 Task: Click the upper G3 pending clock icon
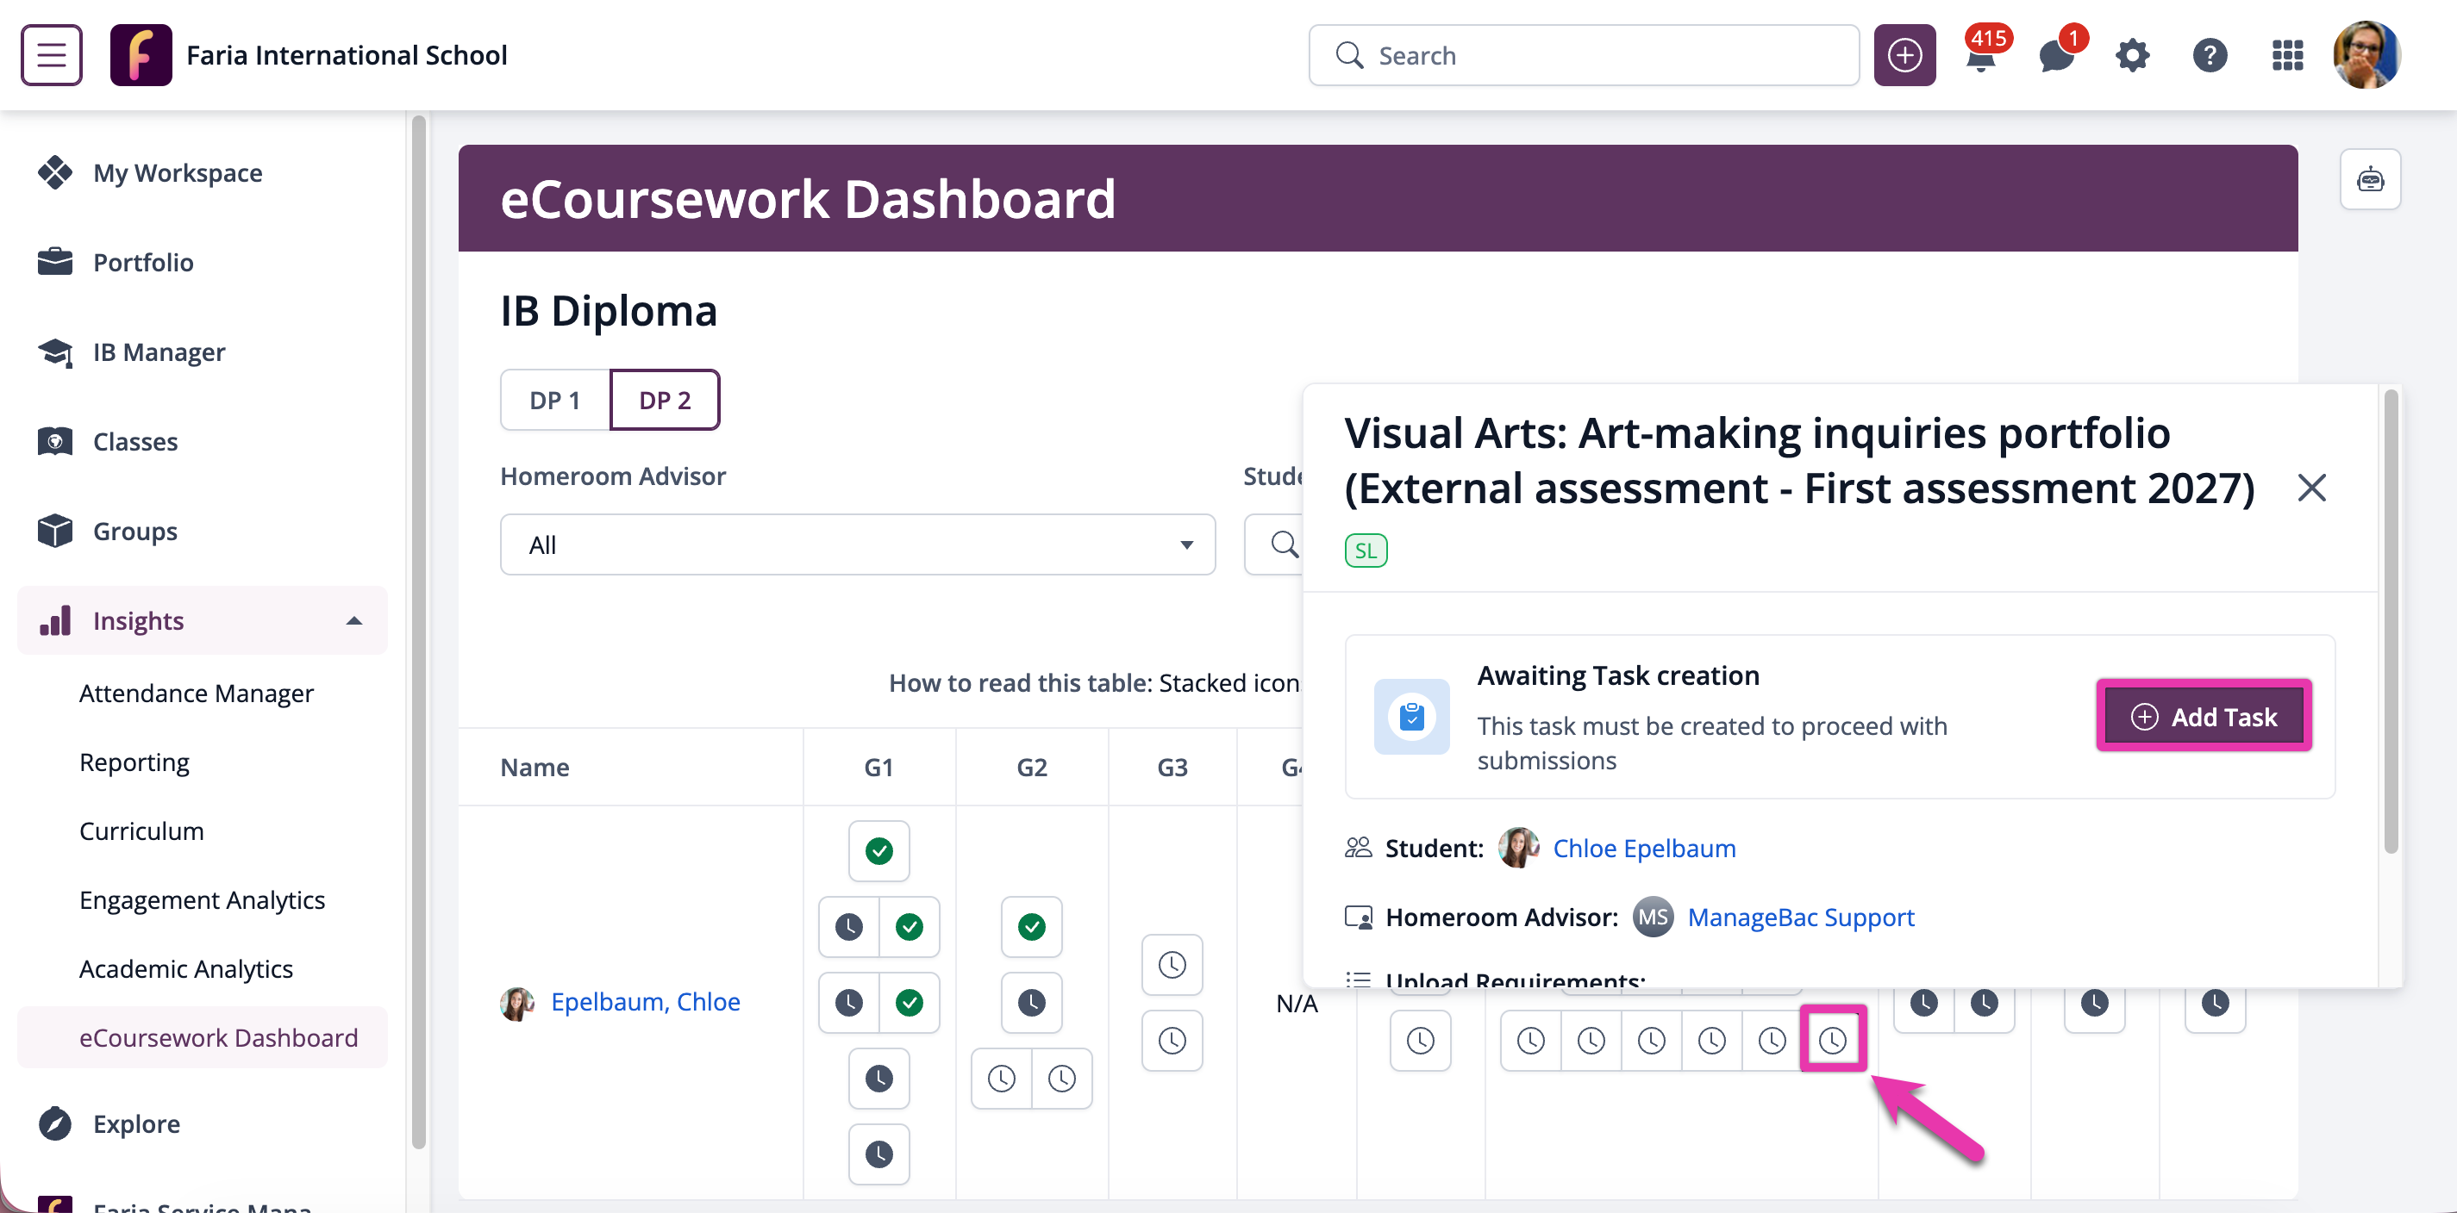(1172, 964)
